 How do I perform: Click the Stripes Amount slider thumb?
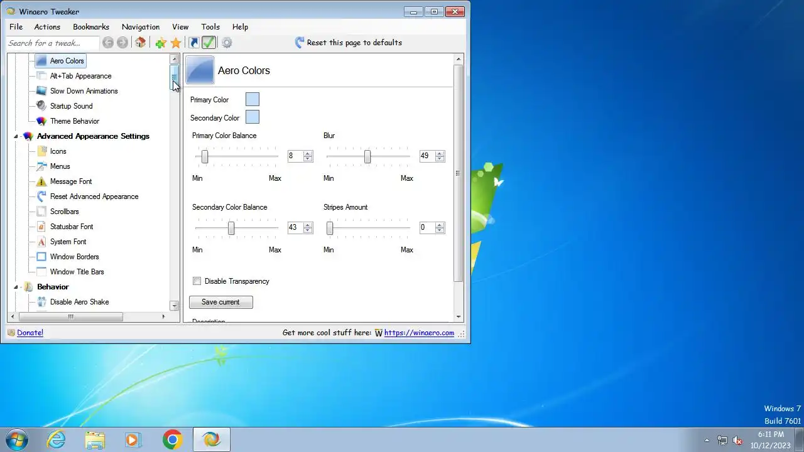330,229
